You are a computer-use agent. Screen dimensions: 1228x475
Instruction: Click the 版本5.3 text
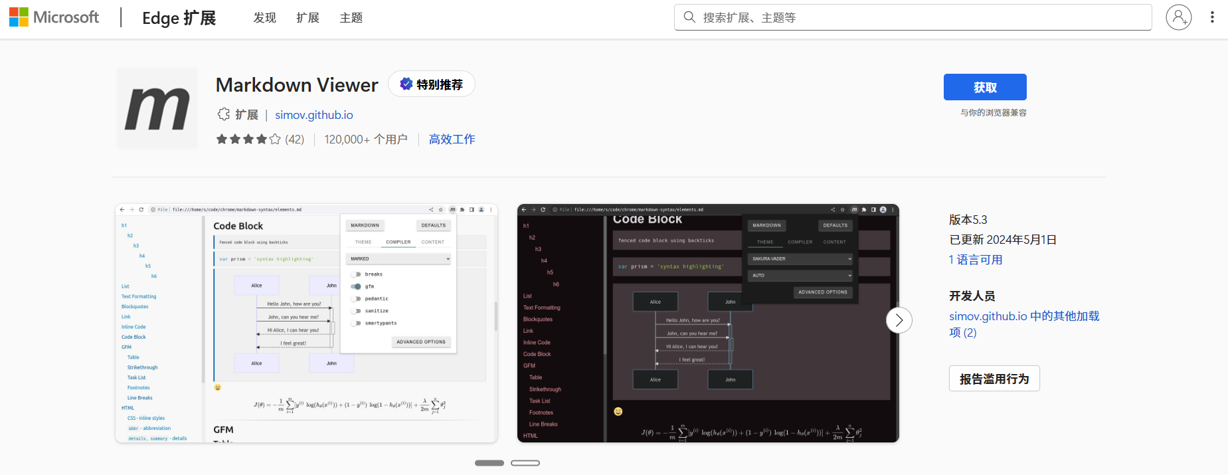pos(968,220)
